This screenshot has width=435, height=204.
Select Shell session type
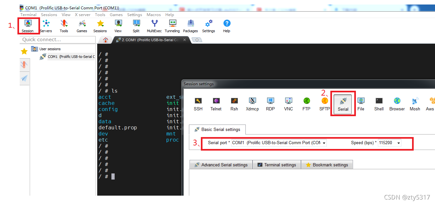click(x=379, y=104)
